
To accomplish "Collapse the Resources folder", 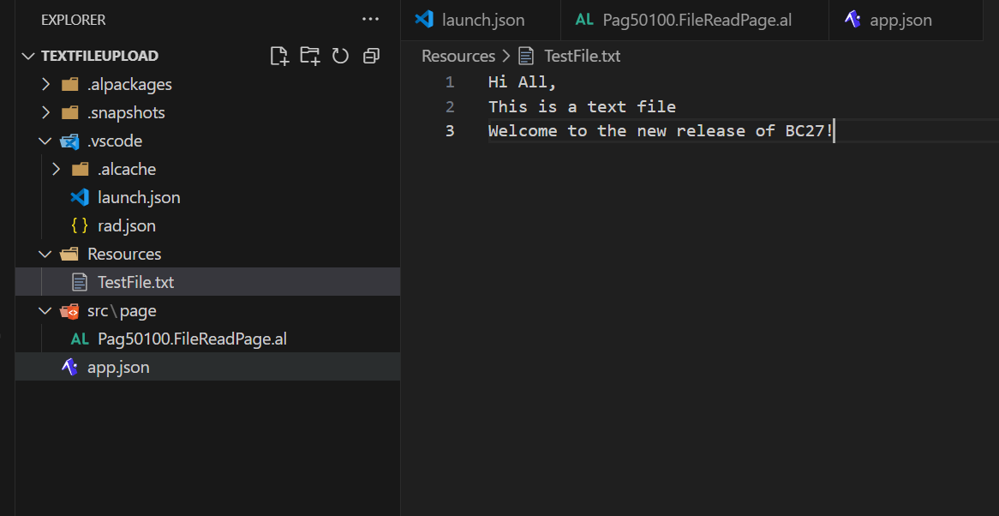I will click(x=46, y=255).
